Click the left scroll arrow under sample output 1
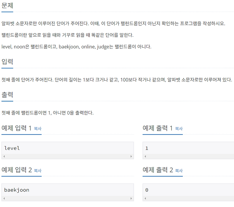This screenshot has height=207, width=234. point(145,156)
